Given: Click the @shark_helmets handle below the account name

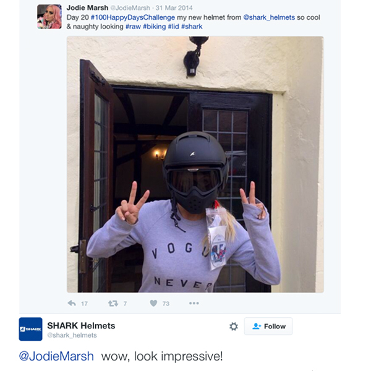Looking at the screenshot, I should point(72,335).
